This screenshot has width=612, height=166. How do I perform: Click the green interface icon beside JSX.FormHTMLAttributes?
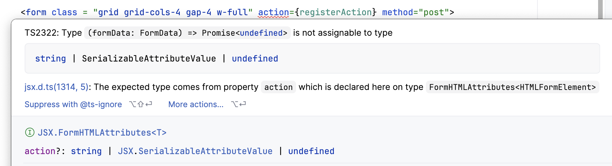coord(30,133)
